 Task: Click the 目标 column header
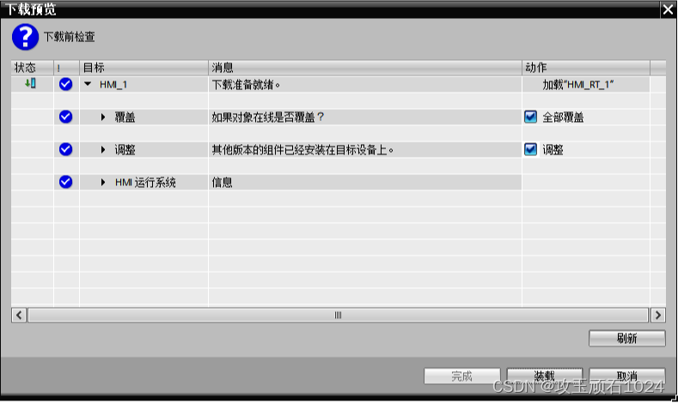click(144, 68)
